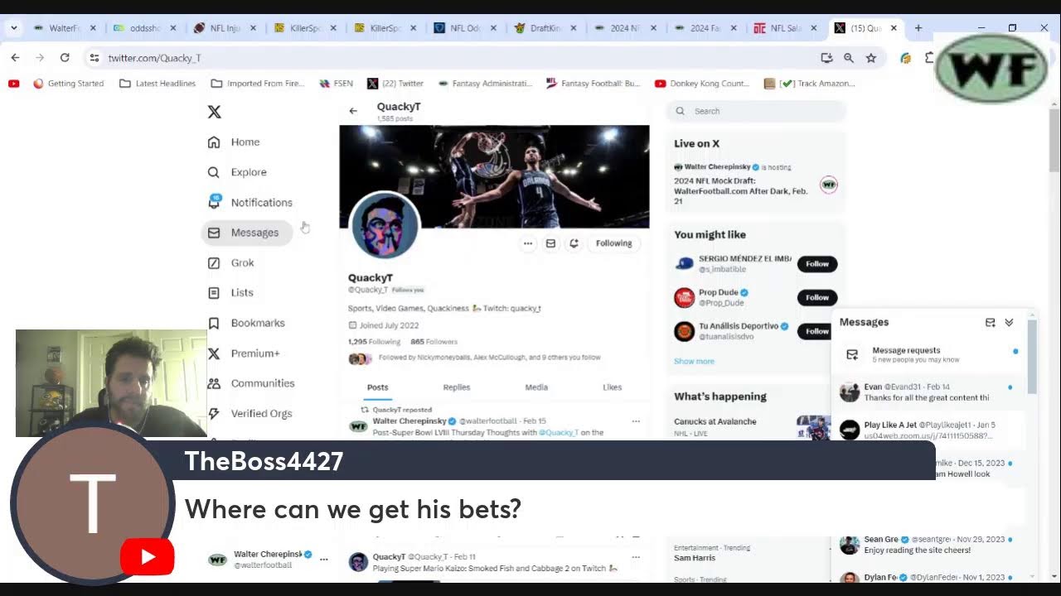Open Home in the sidebar

[x=234, y=142]
